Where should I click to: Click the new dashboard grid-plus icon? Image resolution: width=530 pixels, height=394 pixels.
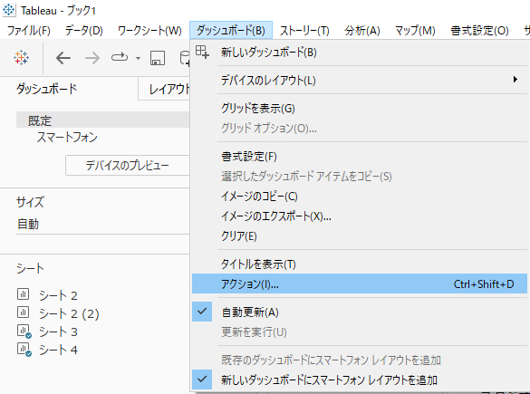202,52
